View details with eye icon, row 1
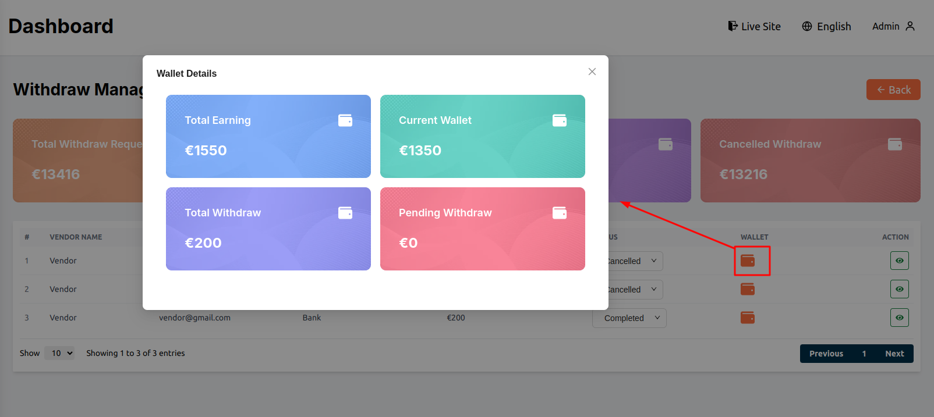The width and height of the screenshot is (934, 417). click(899, 261)
